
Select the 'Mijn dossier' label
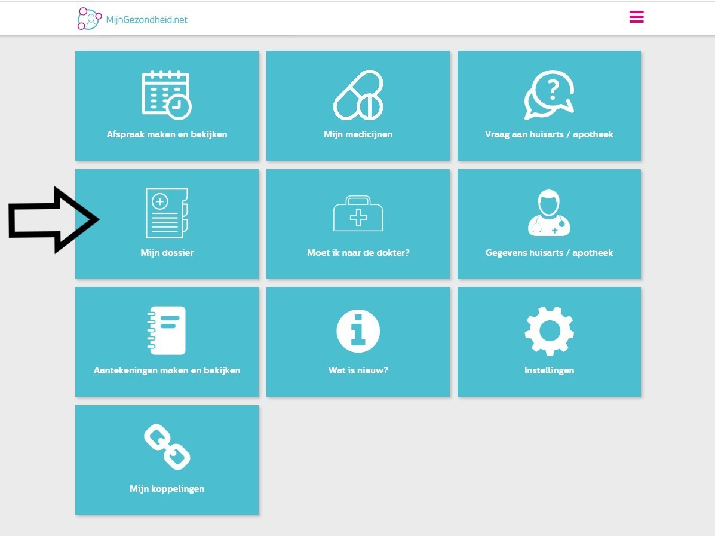pyautogui.click(x=167, y=252)
